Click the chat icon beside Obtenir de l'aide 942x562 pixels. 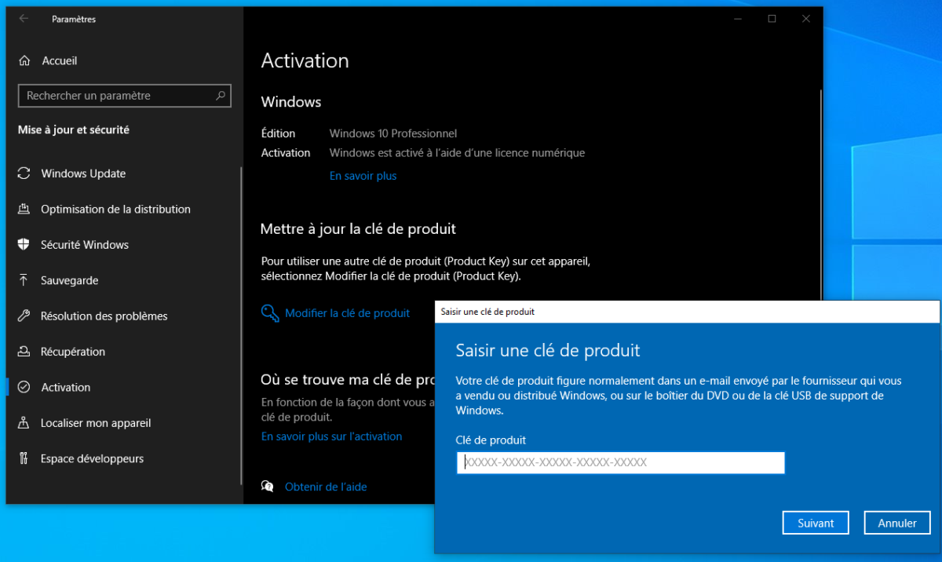[x=267, y=487]
